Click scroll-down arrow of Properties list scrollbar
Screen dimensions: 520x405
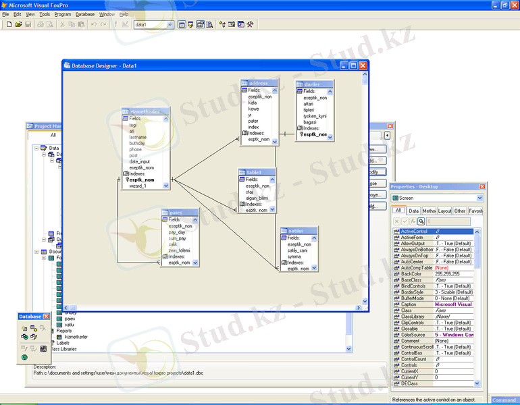(478, 383)
